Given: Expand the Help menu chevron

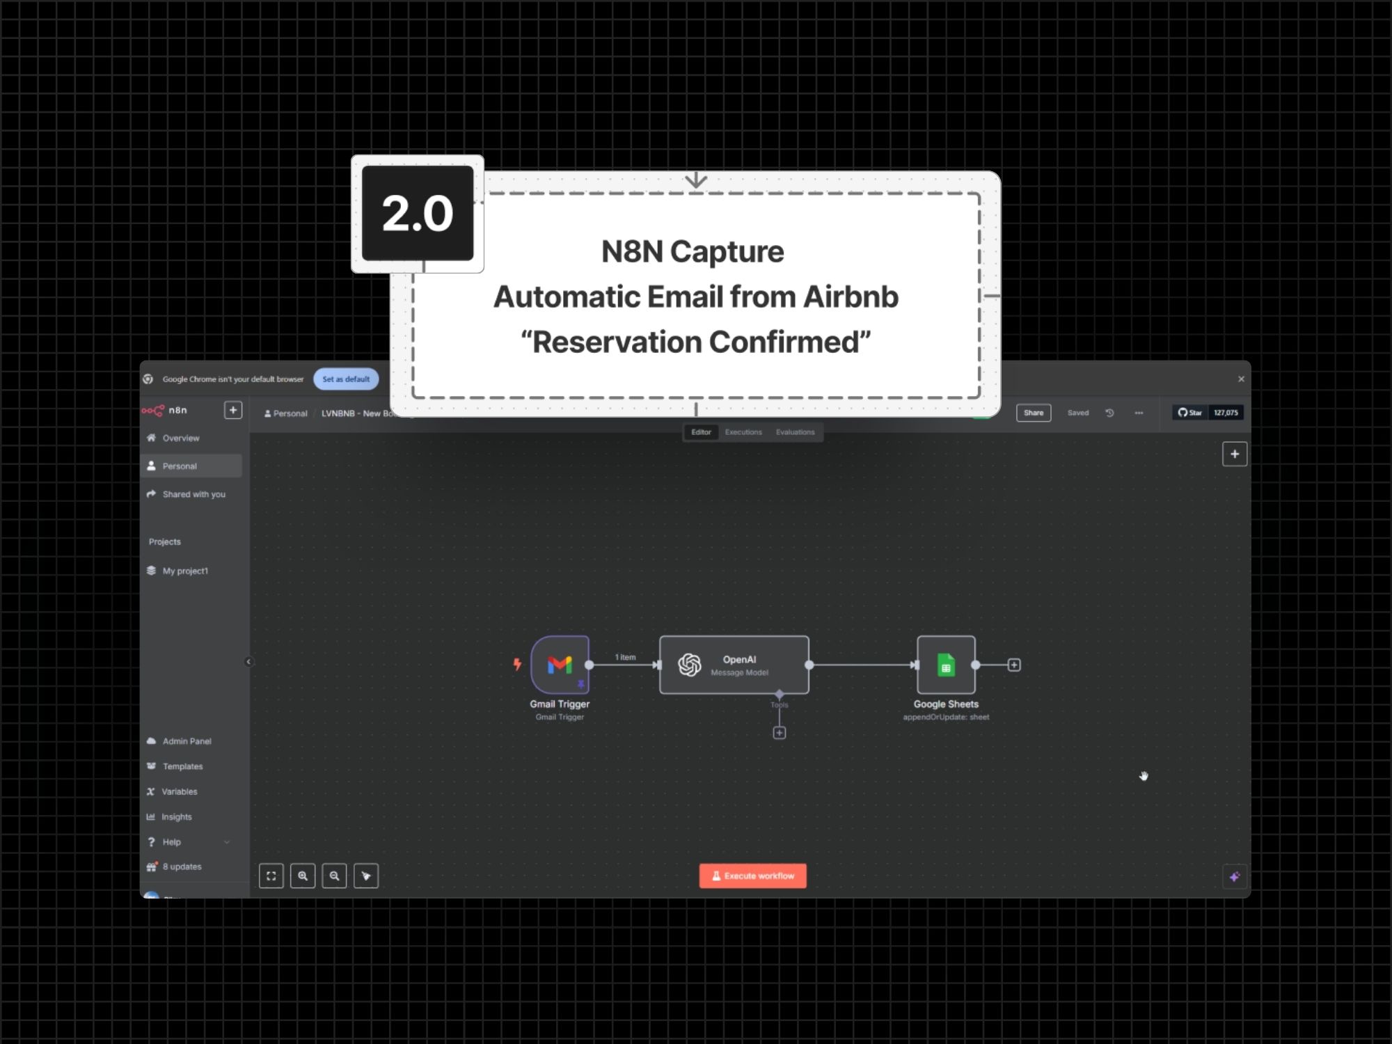Looking at the screenshot, I should pyautogui.click(x=227, y=842).
